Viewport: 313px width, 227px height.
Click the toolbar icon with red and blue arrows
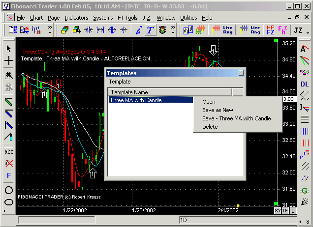pos(25,30)
